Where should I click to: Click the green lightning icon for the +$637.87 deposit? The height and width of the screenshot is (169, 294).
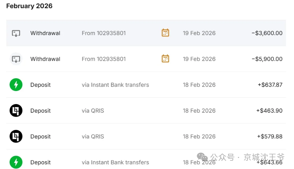16,85
